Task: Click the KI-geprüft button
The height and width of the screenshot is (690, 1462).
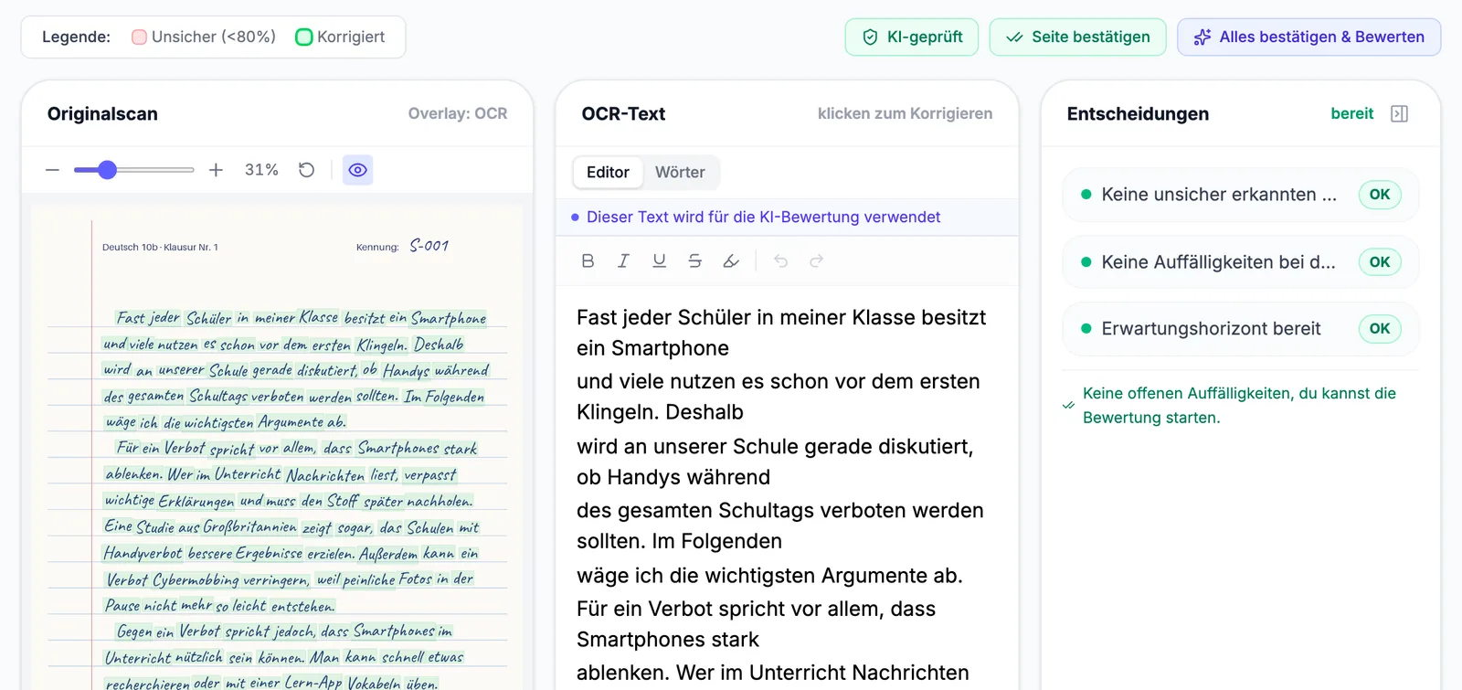Action: click(912, 37)
